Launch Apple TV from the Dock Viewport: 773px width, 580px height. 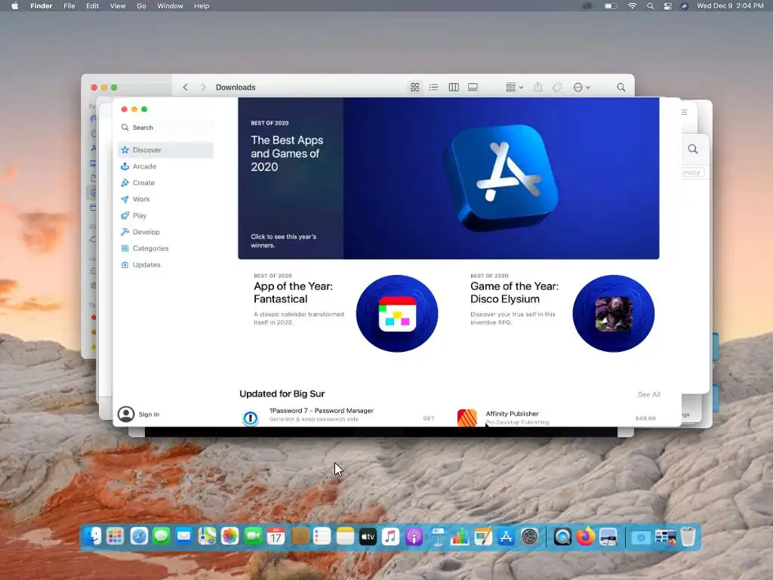pyautogui.click(x=368, y=537)
